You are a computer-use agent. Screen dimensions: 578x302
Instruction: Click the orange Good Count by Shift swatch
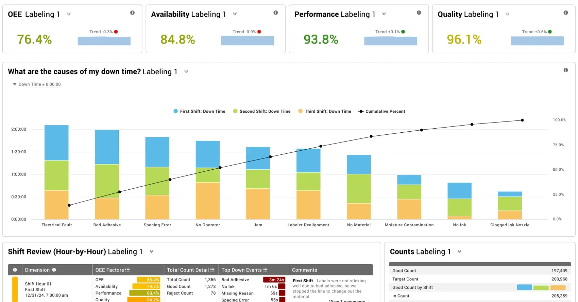click(x=558, y=287)
